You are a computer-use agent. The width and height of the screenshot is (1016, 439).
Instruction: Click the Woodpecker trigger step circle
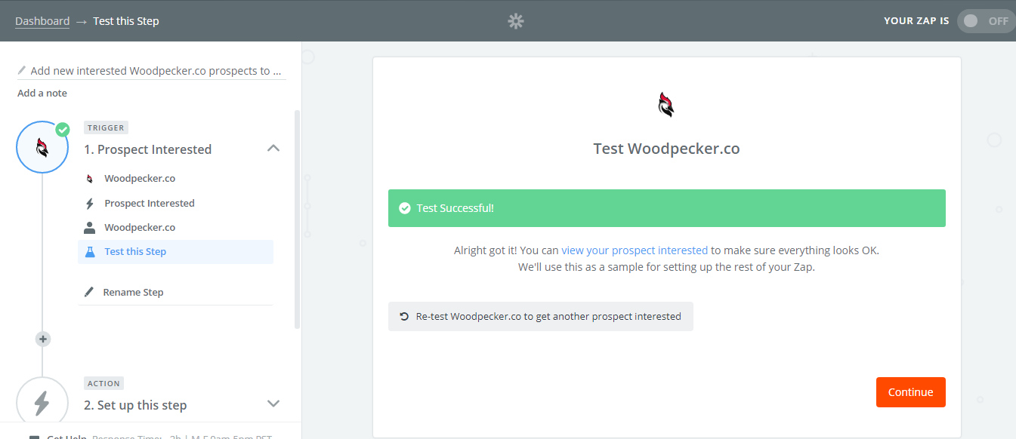[x=42, y=147]
